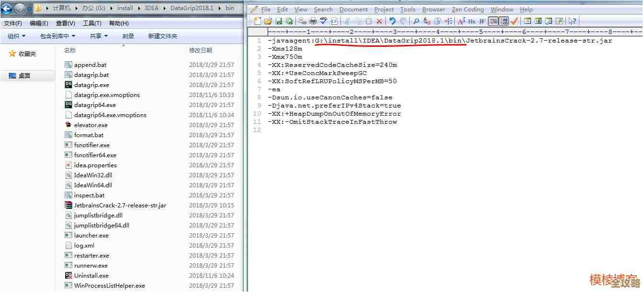
Task: Toggle word wrap with the W toolbar icon
Action: [x=482, y=21]
